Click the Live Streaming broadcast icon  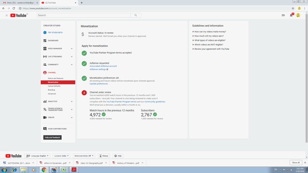[x=45, y=56]
